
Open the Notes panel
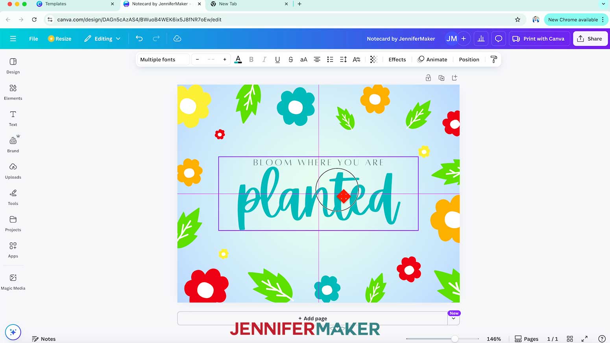[x=44, y=339]
